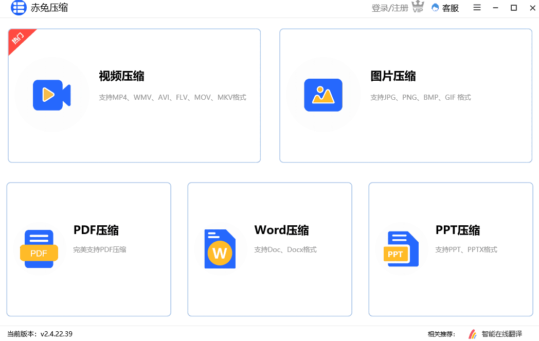Click the 赤兔压缩 app logo icon

pyautogui.click(x=19, y=8)
